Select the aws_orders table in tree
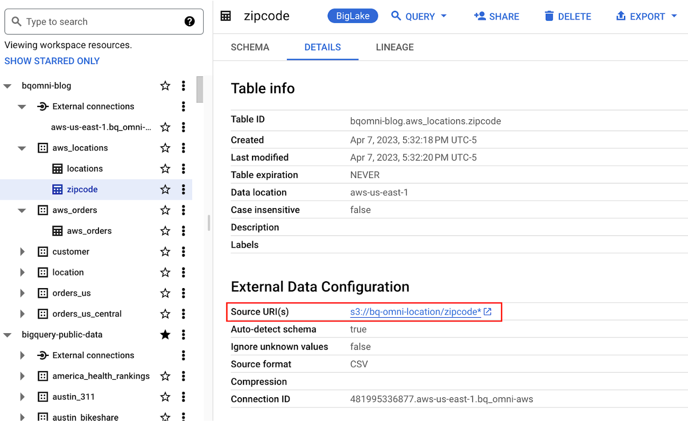Screen dimensions: 688x421 (x=89, y=231)
